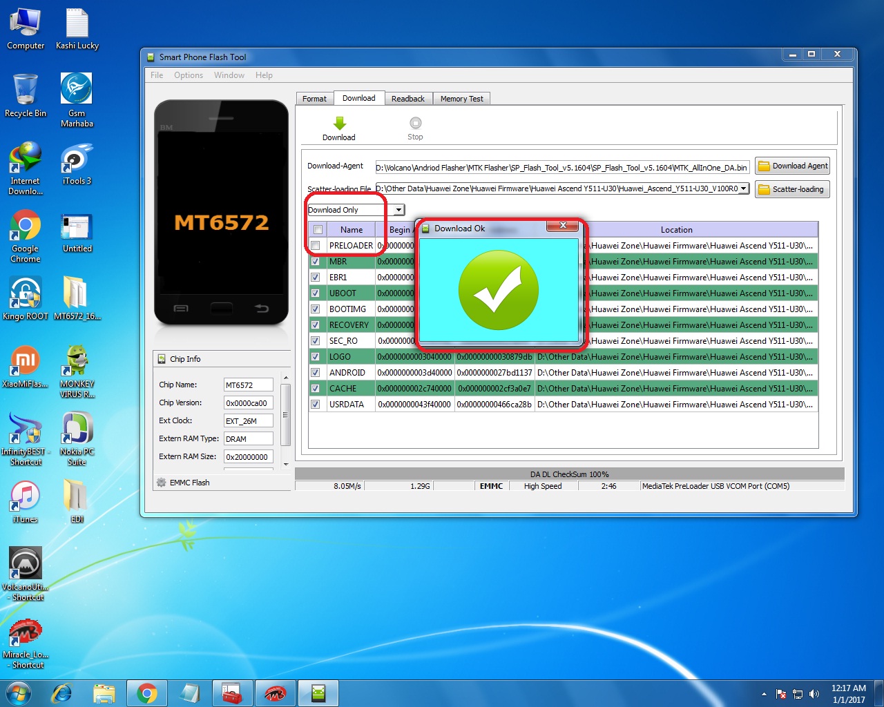Select the MONKEY VIRUS desktop icon
This screenshot has width=884, height=707.
pos(77,371)
